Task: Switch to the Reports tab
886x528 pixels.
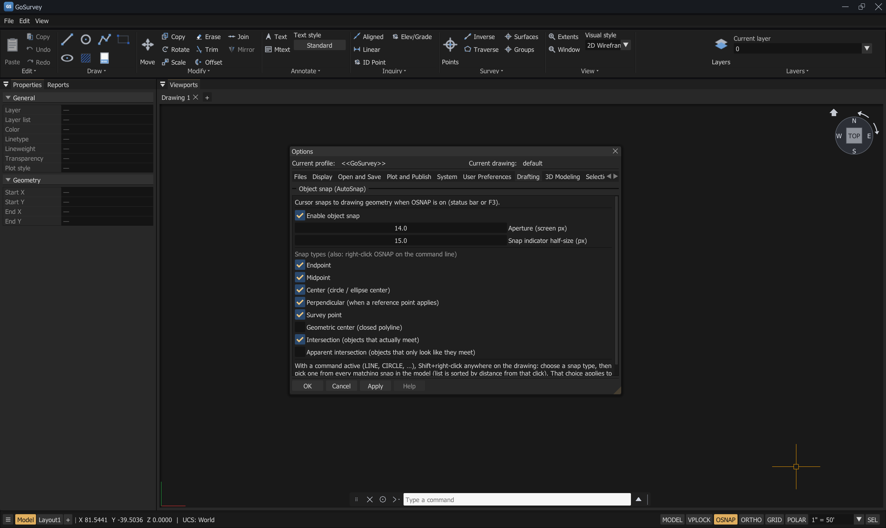Action: click(x=58, y=85)
